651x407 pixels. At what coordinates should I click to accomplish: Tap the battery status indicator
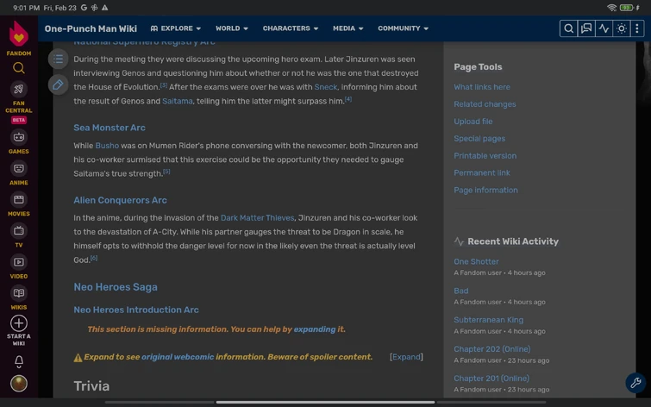626,8
